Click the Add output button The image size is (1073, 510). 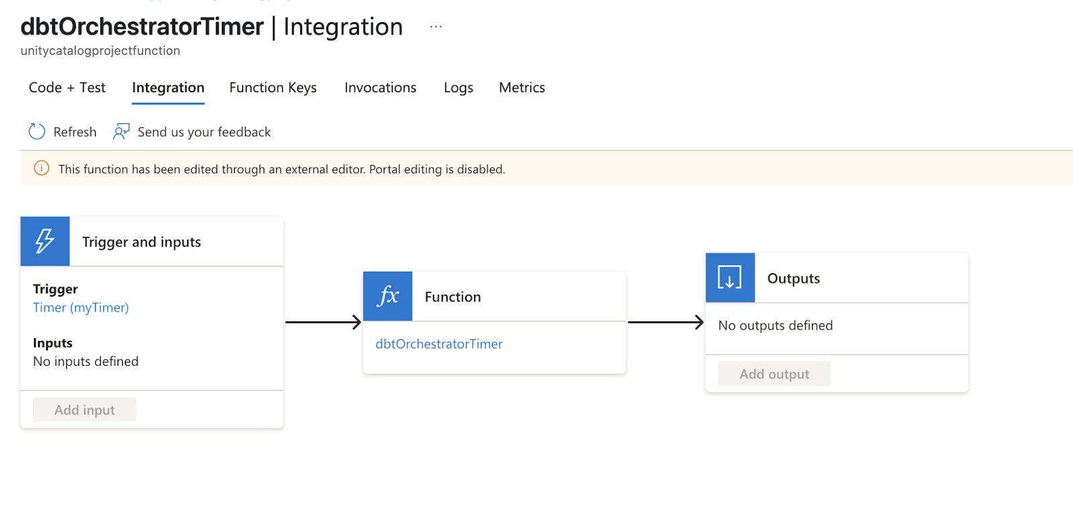775,374
